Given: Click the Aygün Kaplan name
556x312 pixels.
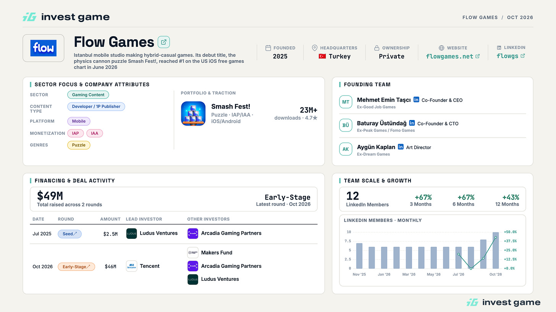Looking at the screenshot, I should tap(376, 147).
